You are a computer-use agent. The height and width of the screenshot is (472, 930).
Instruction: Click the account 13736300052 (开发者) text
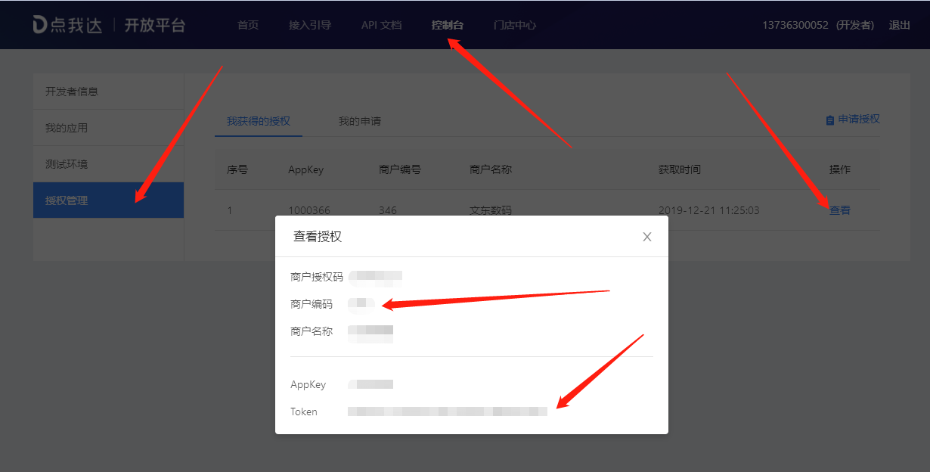coord(818,25)
